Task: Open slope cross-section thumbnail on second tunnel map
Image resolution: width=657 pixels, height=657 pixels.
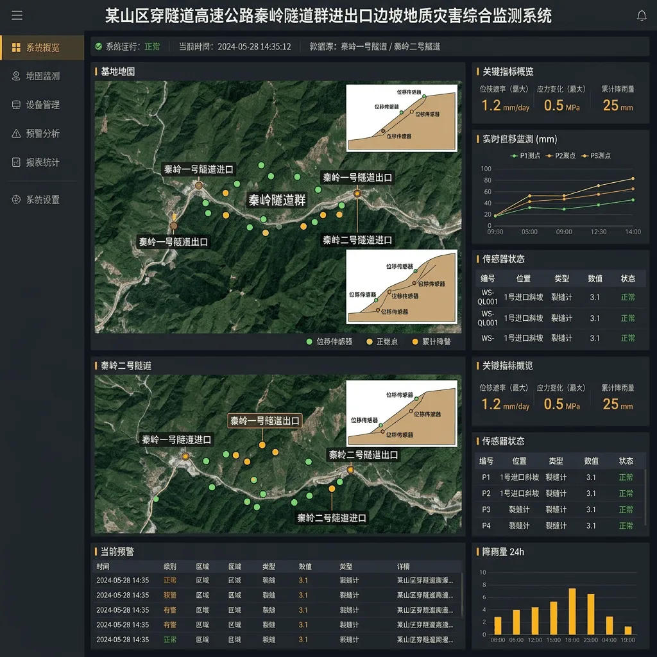Action: 402,413
